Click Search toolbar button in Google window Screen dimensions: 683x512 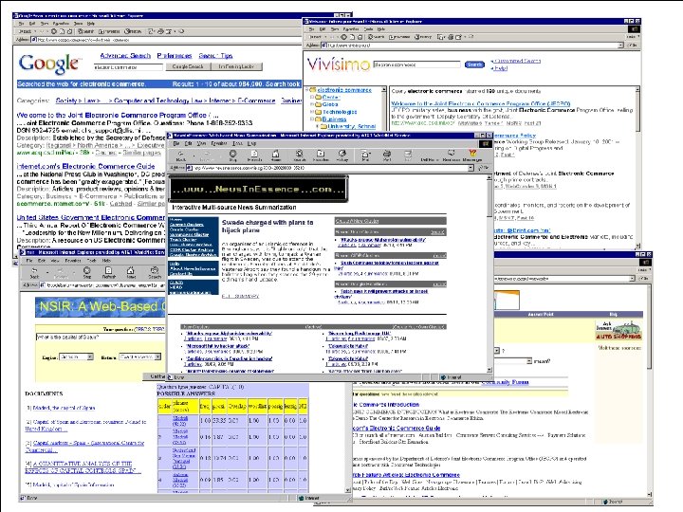85,31
